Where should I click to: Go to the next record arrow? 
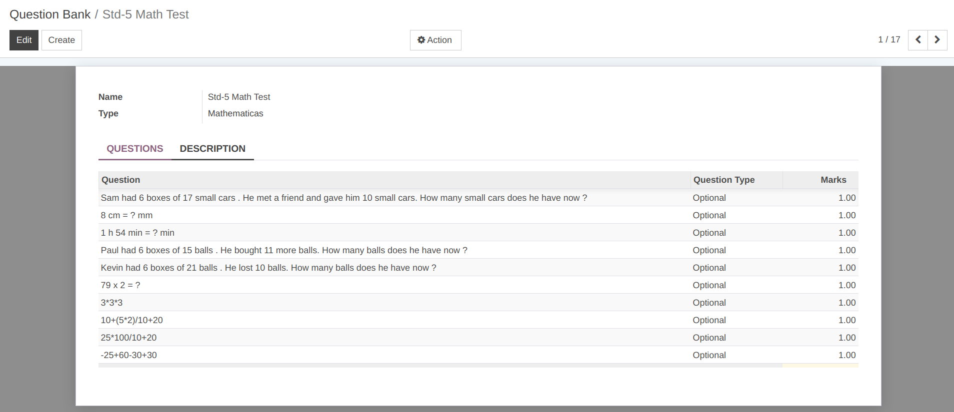[937, 40]
